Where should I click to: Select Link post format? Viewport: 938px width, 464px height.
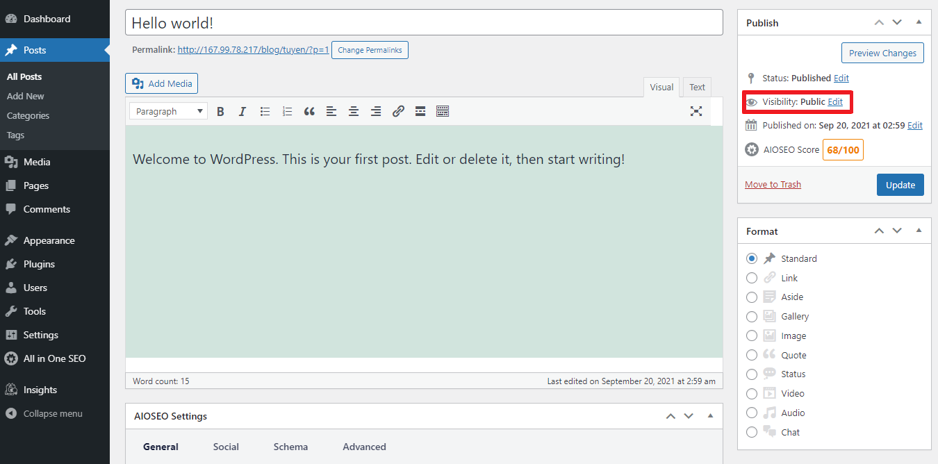[752, 278]
